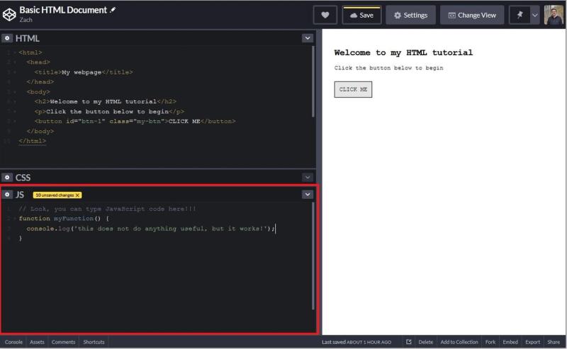Click the button id='btn-1' code line
Viewport: 567px width, 349px height.
click(135, 121)
